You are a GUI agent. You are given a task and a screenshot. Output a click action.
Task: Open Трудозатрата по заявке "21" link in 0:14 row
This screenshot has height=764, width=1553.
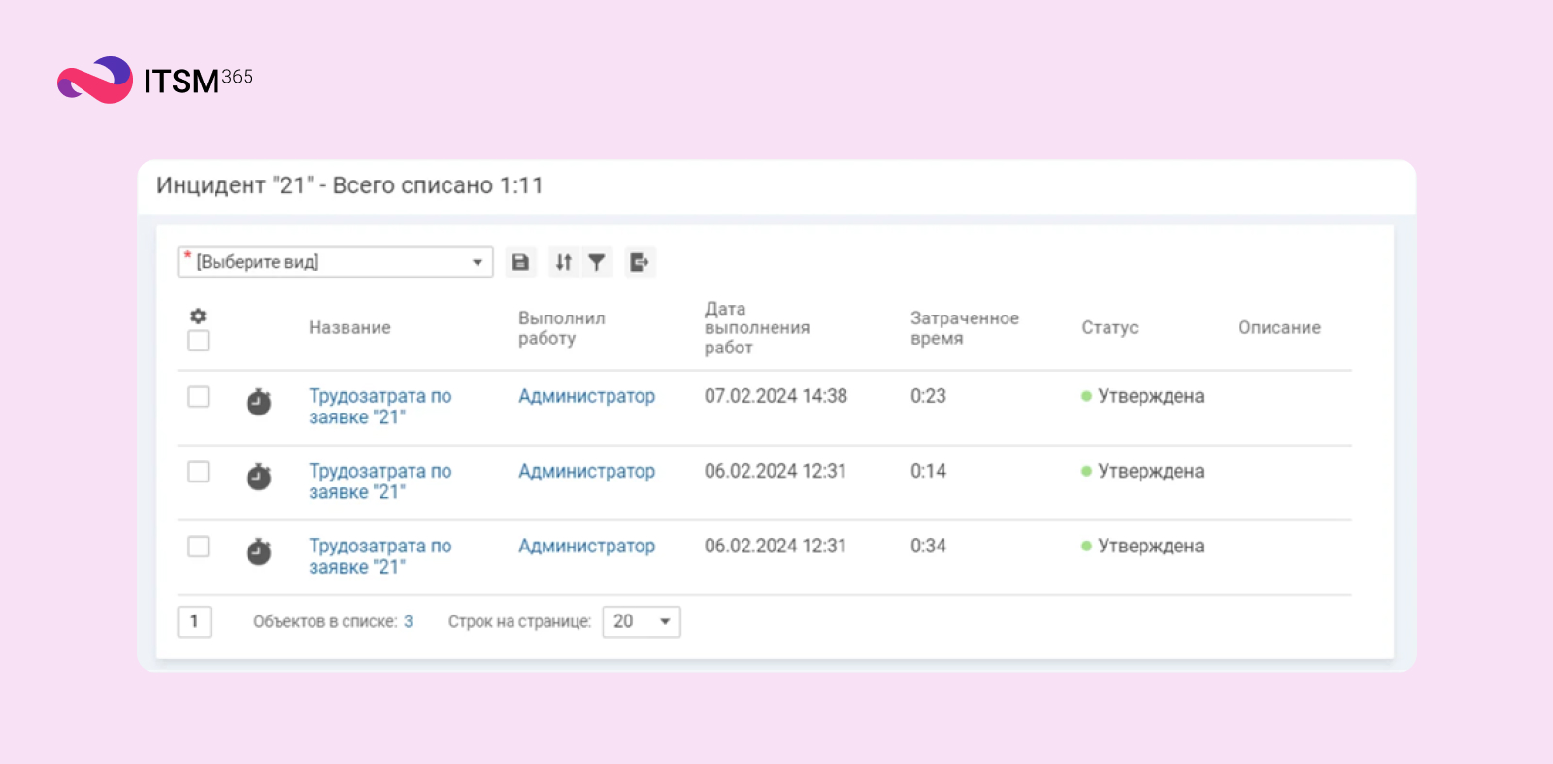click(x=380, y=482)
